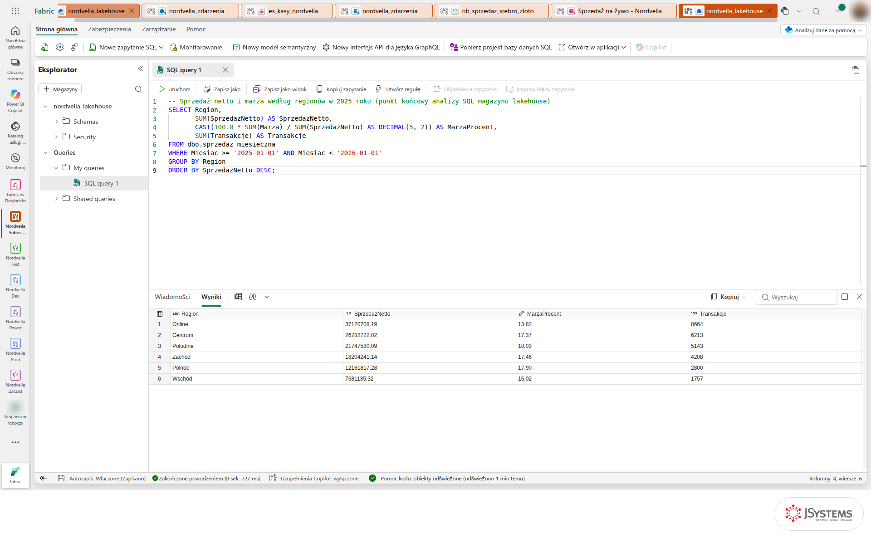This screenshot has width=871, height=538.
Task: Click the Region column header
Action: coord(257,314)
